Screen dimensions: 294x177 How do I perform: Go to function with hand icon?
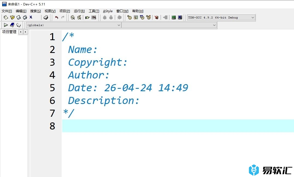pos(87,17)
